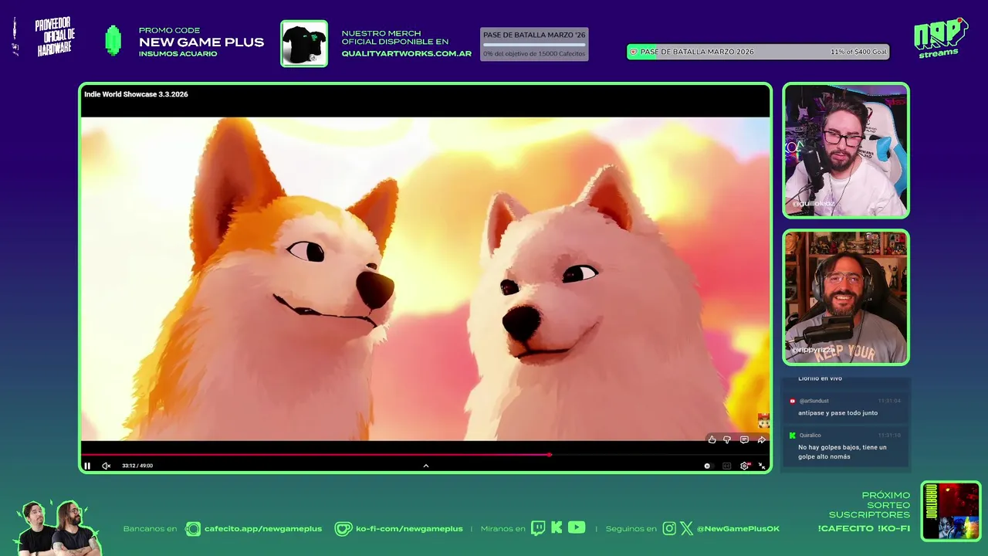Viewport: 988px width, 556px height.
Task: Click the Marathon game cover thumbnail
Action: click(x=951, y=511)
